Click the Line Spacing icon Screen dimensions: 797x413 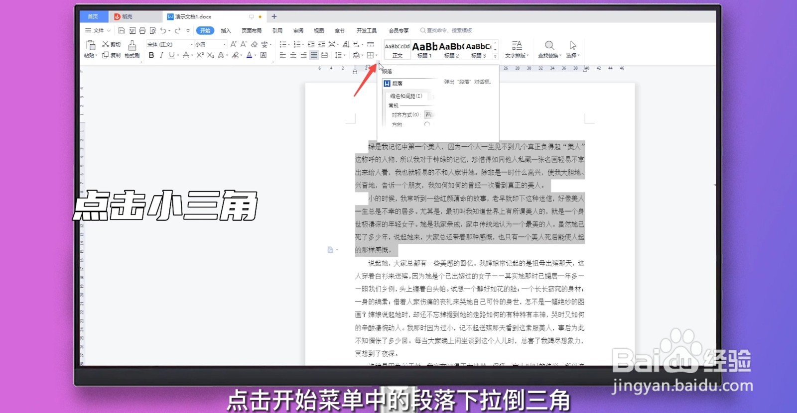click(339, 55)
